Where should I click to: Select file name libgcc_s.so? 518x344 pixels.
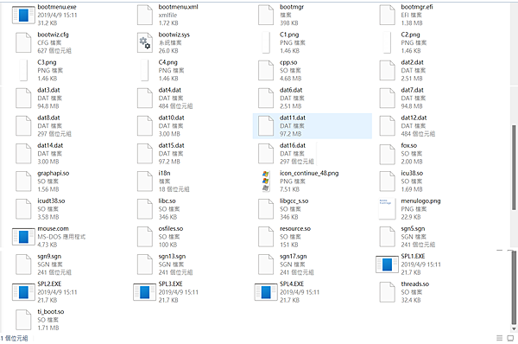[x=294, y=201]
